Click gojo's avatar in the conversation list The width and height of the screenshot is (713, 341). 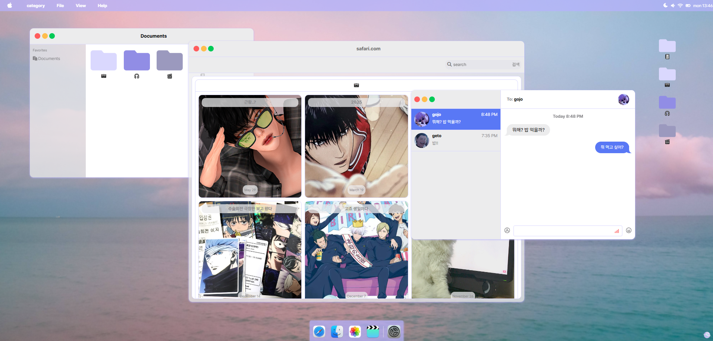click(422, 119)
